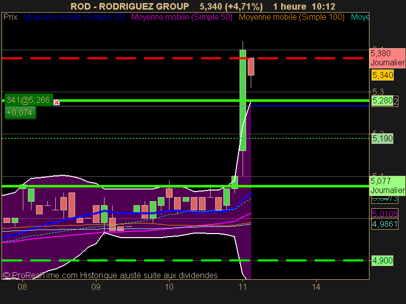The image size is (406, 304).
Task: Click the 5,077 Journalier green tag
Action: tap(387, 185)
